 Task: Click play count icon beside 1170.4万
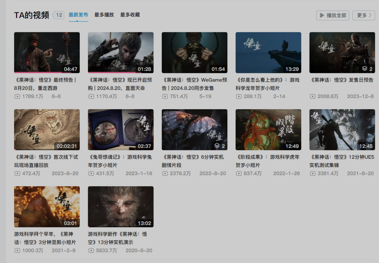[x=91, y=96]
